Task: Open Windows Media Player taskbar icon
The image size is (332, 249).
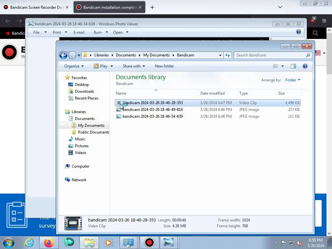Action: (x=109, y=243)
